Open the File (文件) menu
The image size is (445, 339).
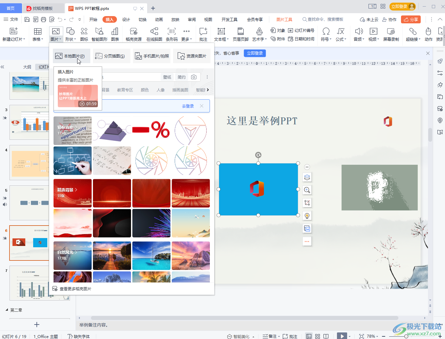point(11,19)
